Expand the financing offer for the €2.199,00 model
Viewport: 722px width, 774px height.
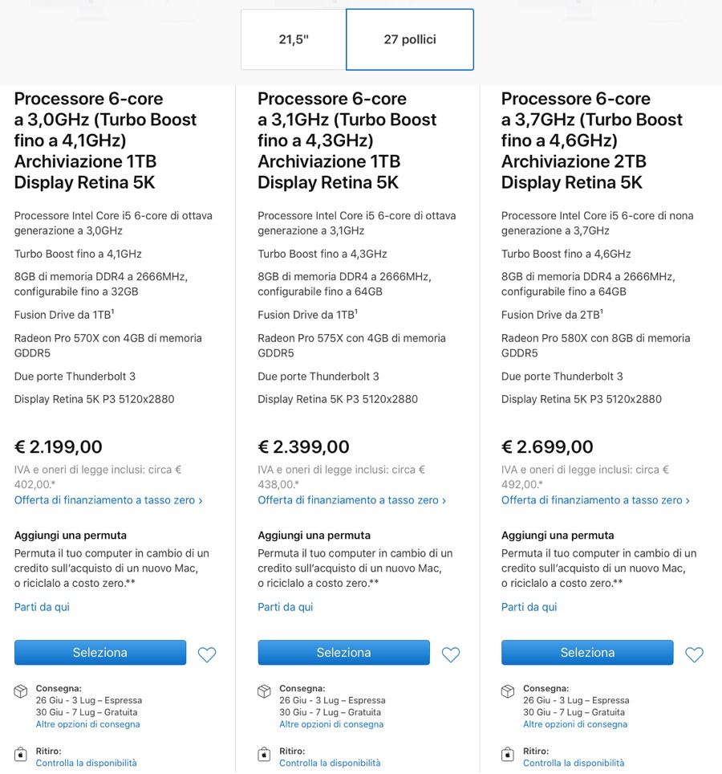[107, 499]
